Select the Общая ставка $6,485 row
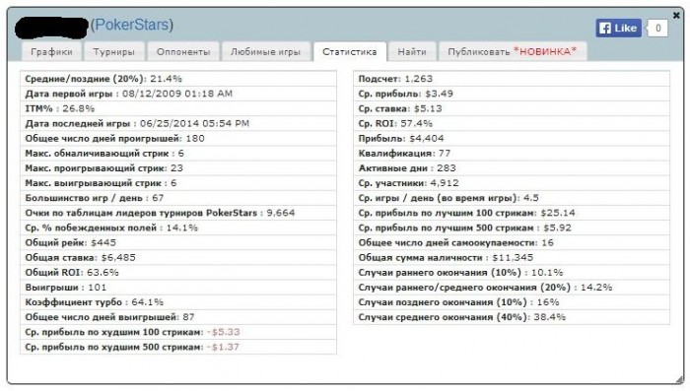This screenshot has width=690, height=391. pyautogui.click(x=178, y=258)
